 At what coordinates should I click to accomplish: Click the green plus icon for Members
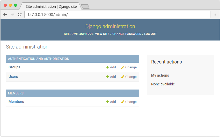107,102
